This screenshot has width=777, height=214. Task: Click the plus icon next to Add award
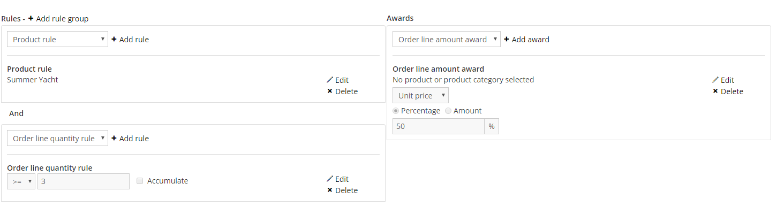pyautogui.click(x=507, y=39)
